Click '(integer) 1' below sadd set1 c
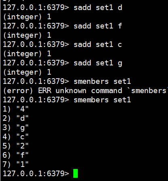Image resolution: width=168 pixels, height=181 pixels. click(27, 54)
